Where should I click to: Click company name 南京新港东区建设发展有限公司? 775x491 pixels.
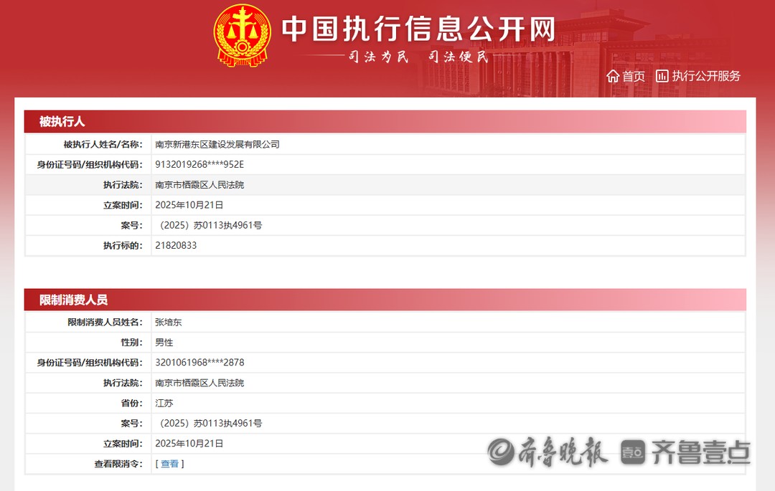[x=217, y=144]
